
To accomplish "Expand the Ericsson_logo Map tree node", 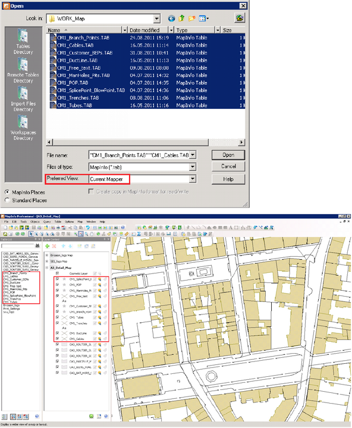I will [x=47, y=255].
